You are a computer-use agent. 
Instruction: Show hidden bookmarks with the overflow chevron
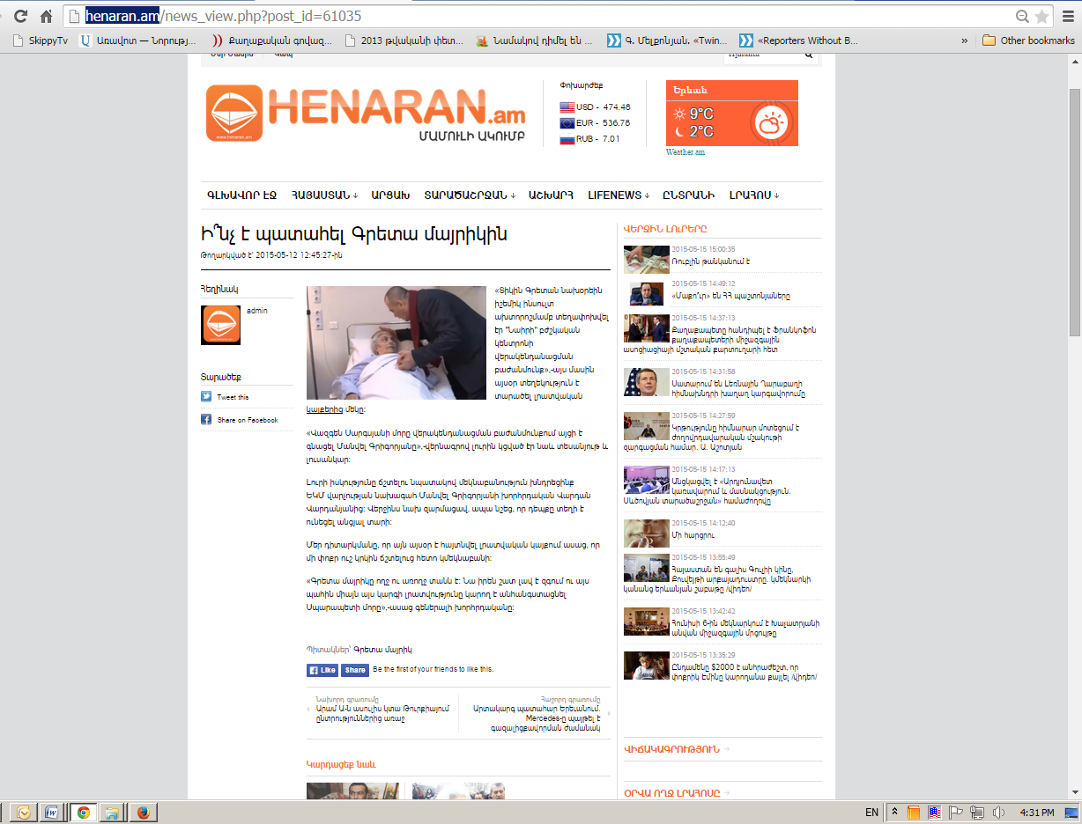click(965, 40)
